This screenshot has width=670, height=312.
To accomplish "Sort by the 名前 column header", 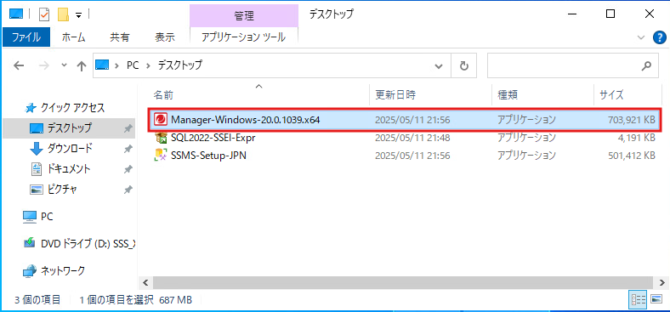I will 258,94.
